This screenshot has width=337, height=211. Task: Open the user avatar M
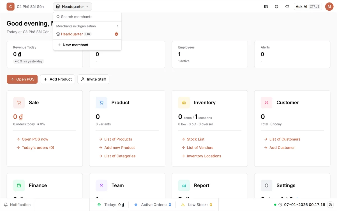click(x=329, y=6)
